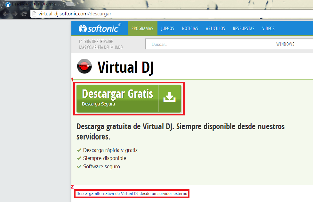Open the RESPUESTAS menu
313x202 pixels.
coord(244,29)
